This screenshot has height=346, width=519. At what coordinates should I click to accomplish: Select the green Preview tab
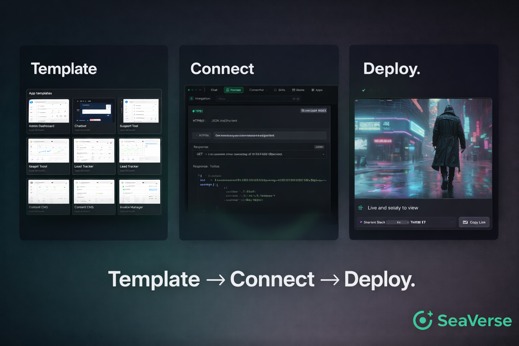(x=233, y=90)
